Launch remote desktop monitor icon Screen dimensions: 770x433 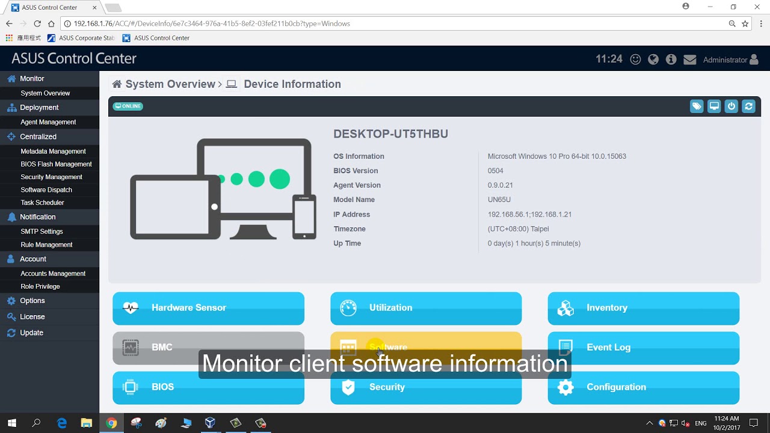pyautogui.click(x=714, y=106)
